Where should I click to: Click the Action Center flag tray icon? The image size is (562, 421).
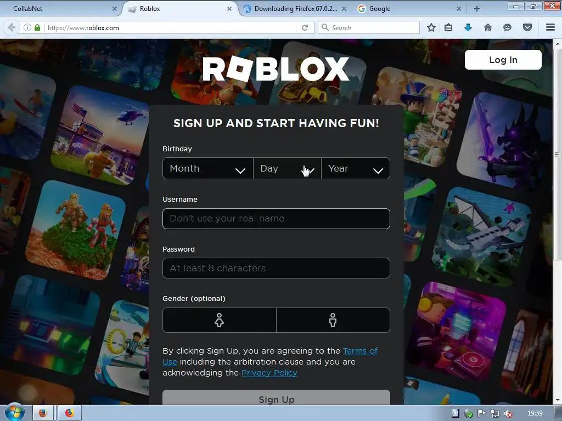tap(482, 413)
